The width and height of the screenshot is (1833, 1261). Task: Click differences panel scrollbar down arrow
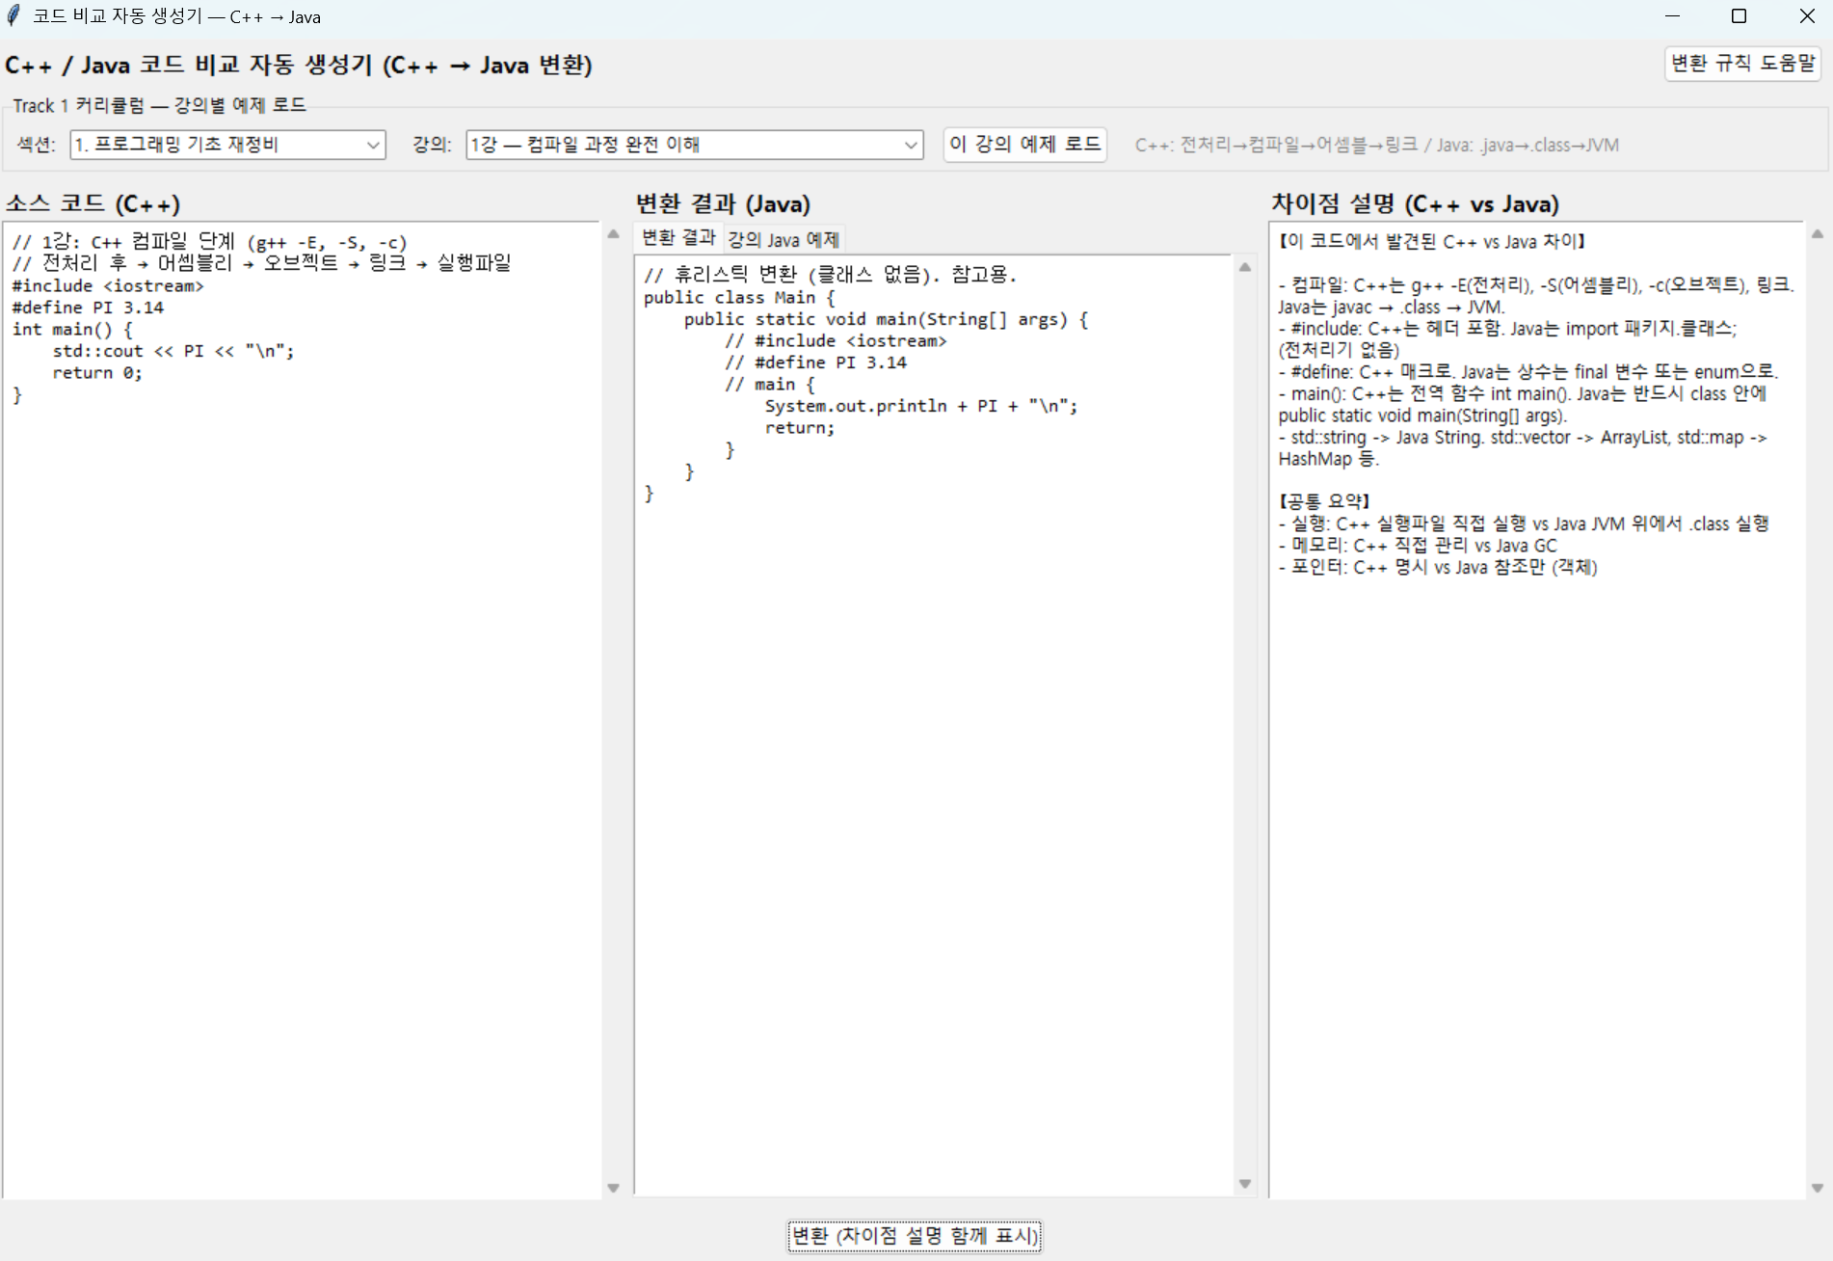(1818, 1188)
